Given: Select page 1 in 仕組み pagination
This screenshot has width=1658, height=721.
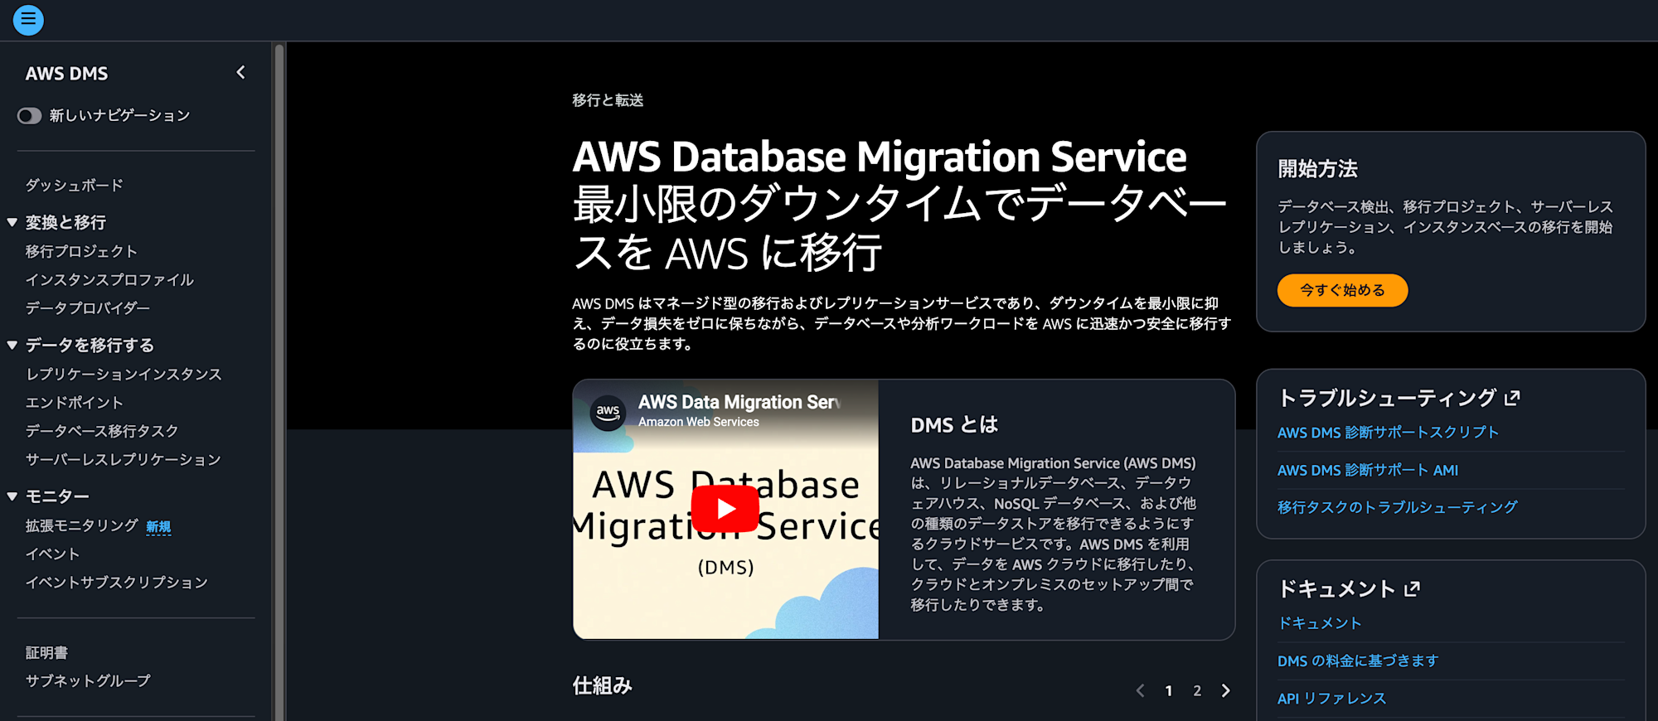Looking at the screenshot, I should (1169, 690).
